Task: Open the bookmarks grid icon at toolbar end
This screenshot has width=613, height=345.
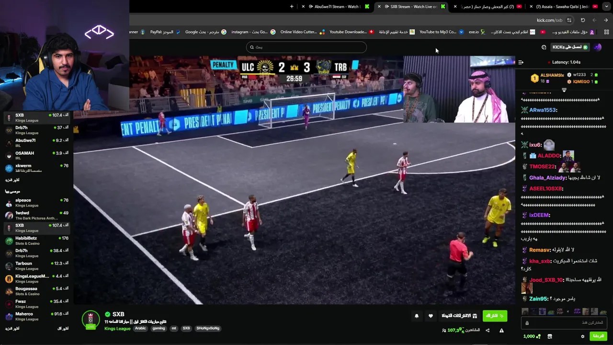Action: click(x=606, y=32)
